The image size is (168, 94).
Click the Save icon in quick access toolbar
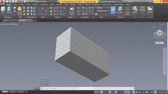[x=13, y=2]
